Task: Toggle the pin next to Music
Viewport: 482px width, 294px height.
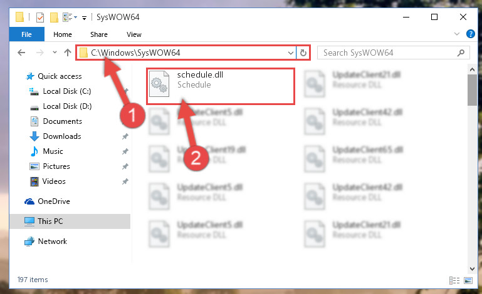Action: tap(125, 151)
